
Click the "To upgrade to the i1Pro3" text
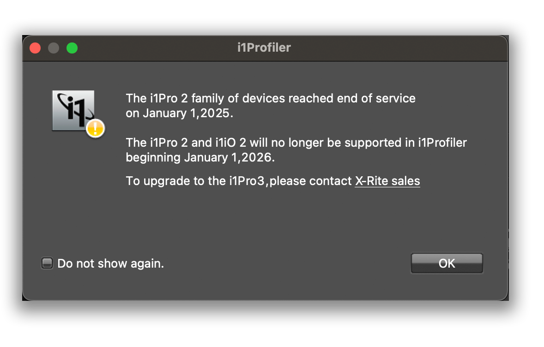[195, 181]
